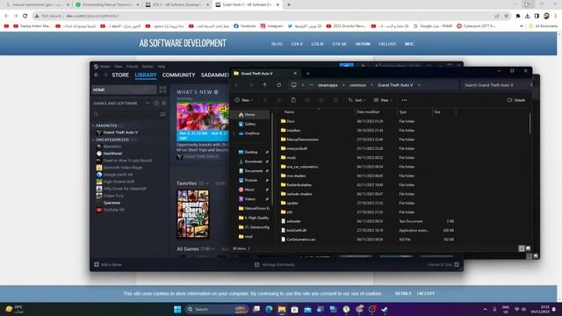The width and height of the screenshot is (562, 316).
Task: Click Add a Game in Steam
Action: point(108,264)
